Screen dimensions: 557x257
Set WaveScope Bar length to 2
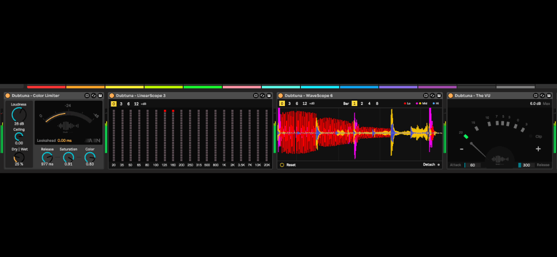pos(362,104)
